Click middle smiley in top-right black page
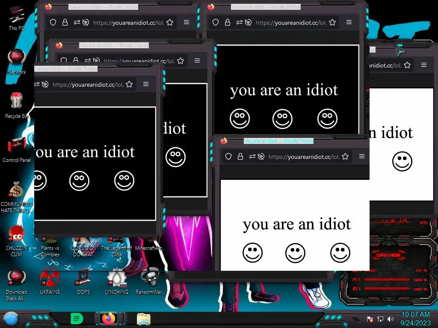Image resolution: width=438 pixels, height=328 pixels. pos(282,119)
